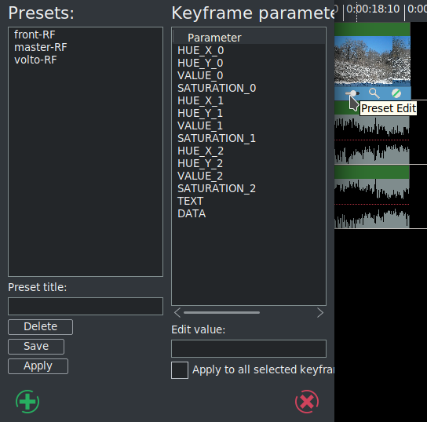Open Preset Edit slider icon on plugin bar
427x422 pixels.
tap(352, 93)
